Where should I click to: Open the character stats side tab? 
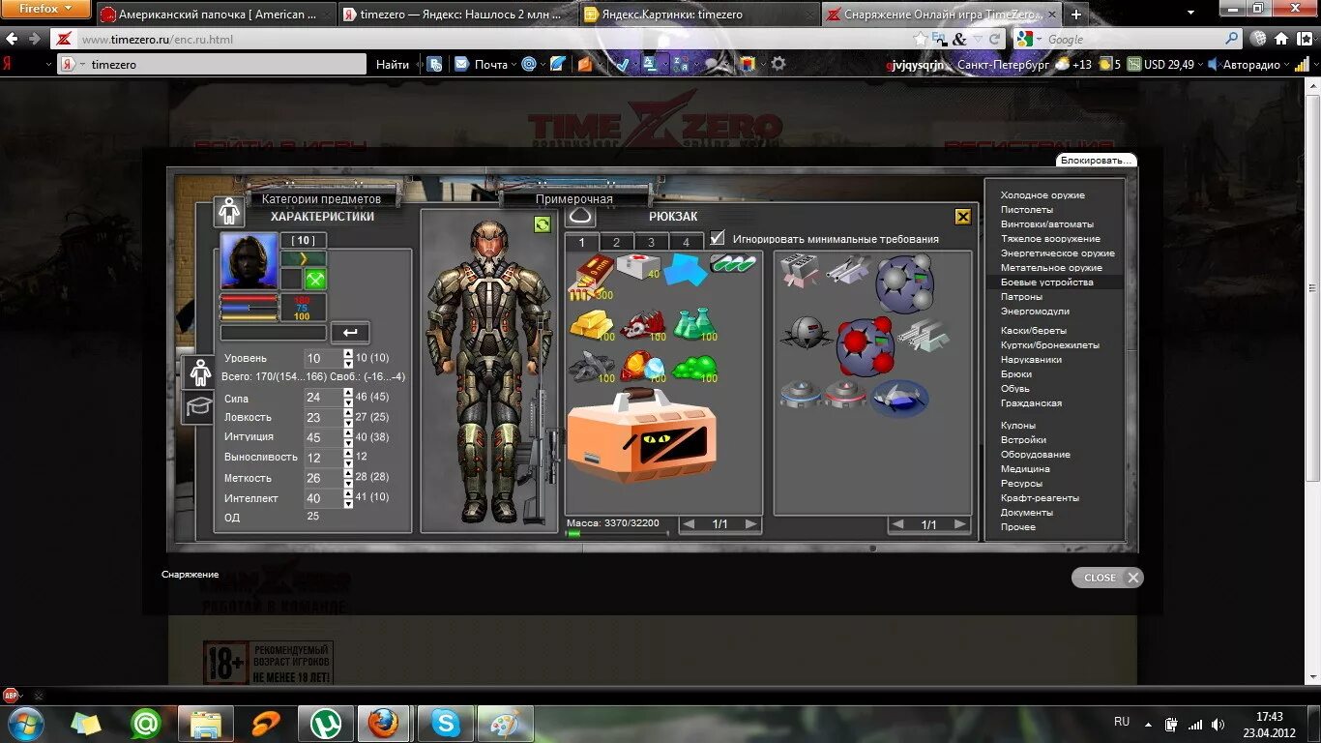click(199, 371)
